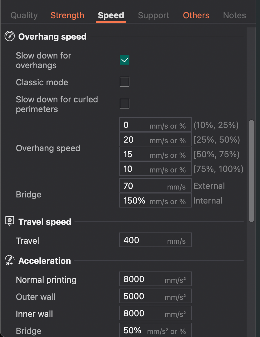The width and height of the screenshot is (260, 337).
Task: Click the Travel speed input field
Action: [155, 240]
